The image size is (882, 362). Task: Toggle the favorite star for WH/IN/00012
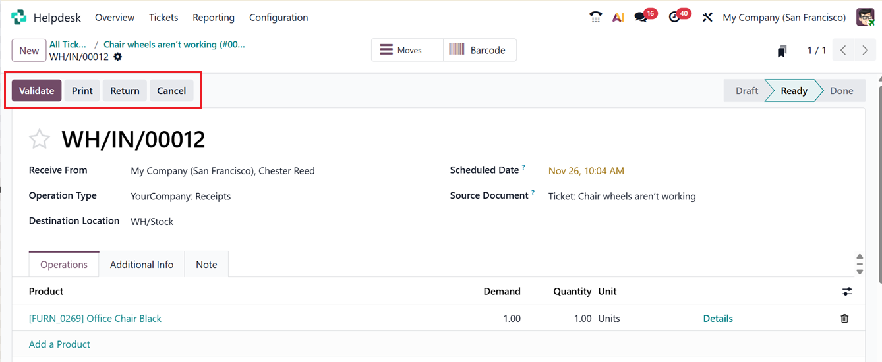40,140
